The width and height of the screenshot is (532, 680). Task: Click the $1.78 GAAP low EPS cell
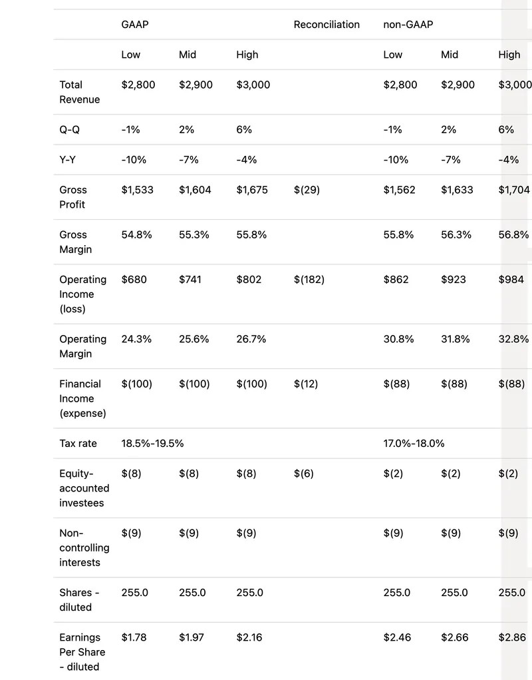(x=134, y=637)
